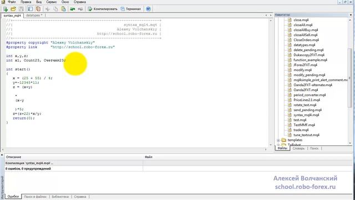
Task: Click the editor scrollbar up arrow
Action: (x=271, y=20)
